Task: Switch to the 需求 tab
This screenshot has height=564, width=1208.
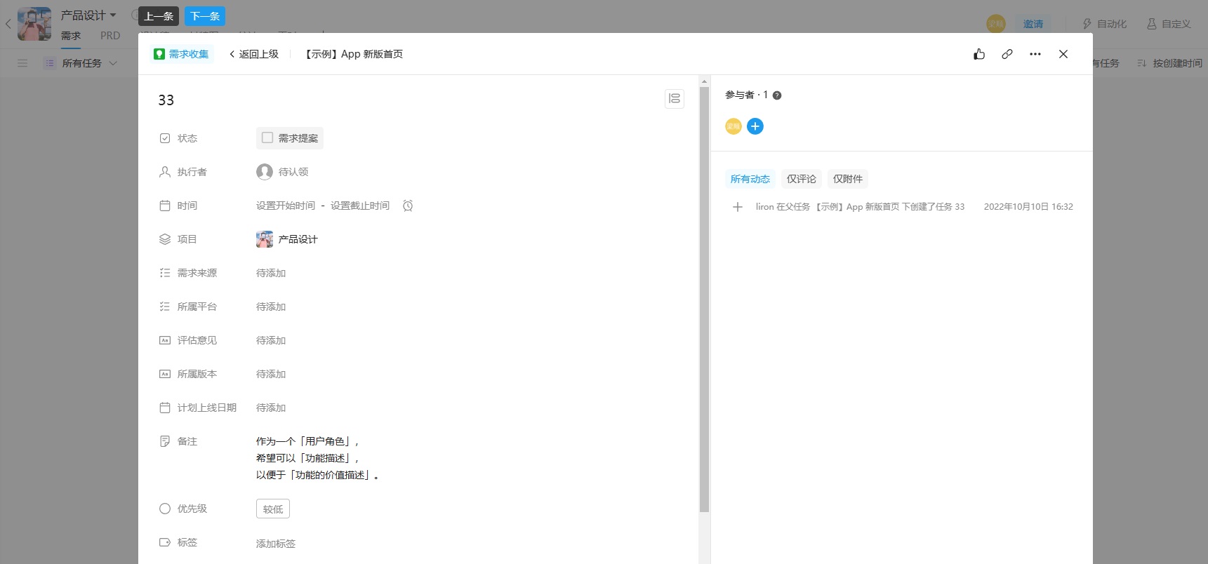Action: click(x=71, y=36)
